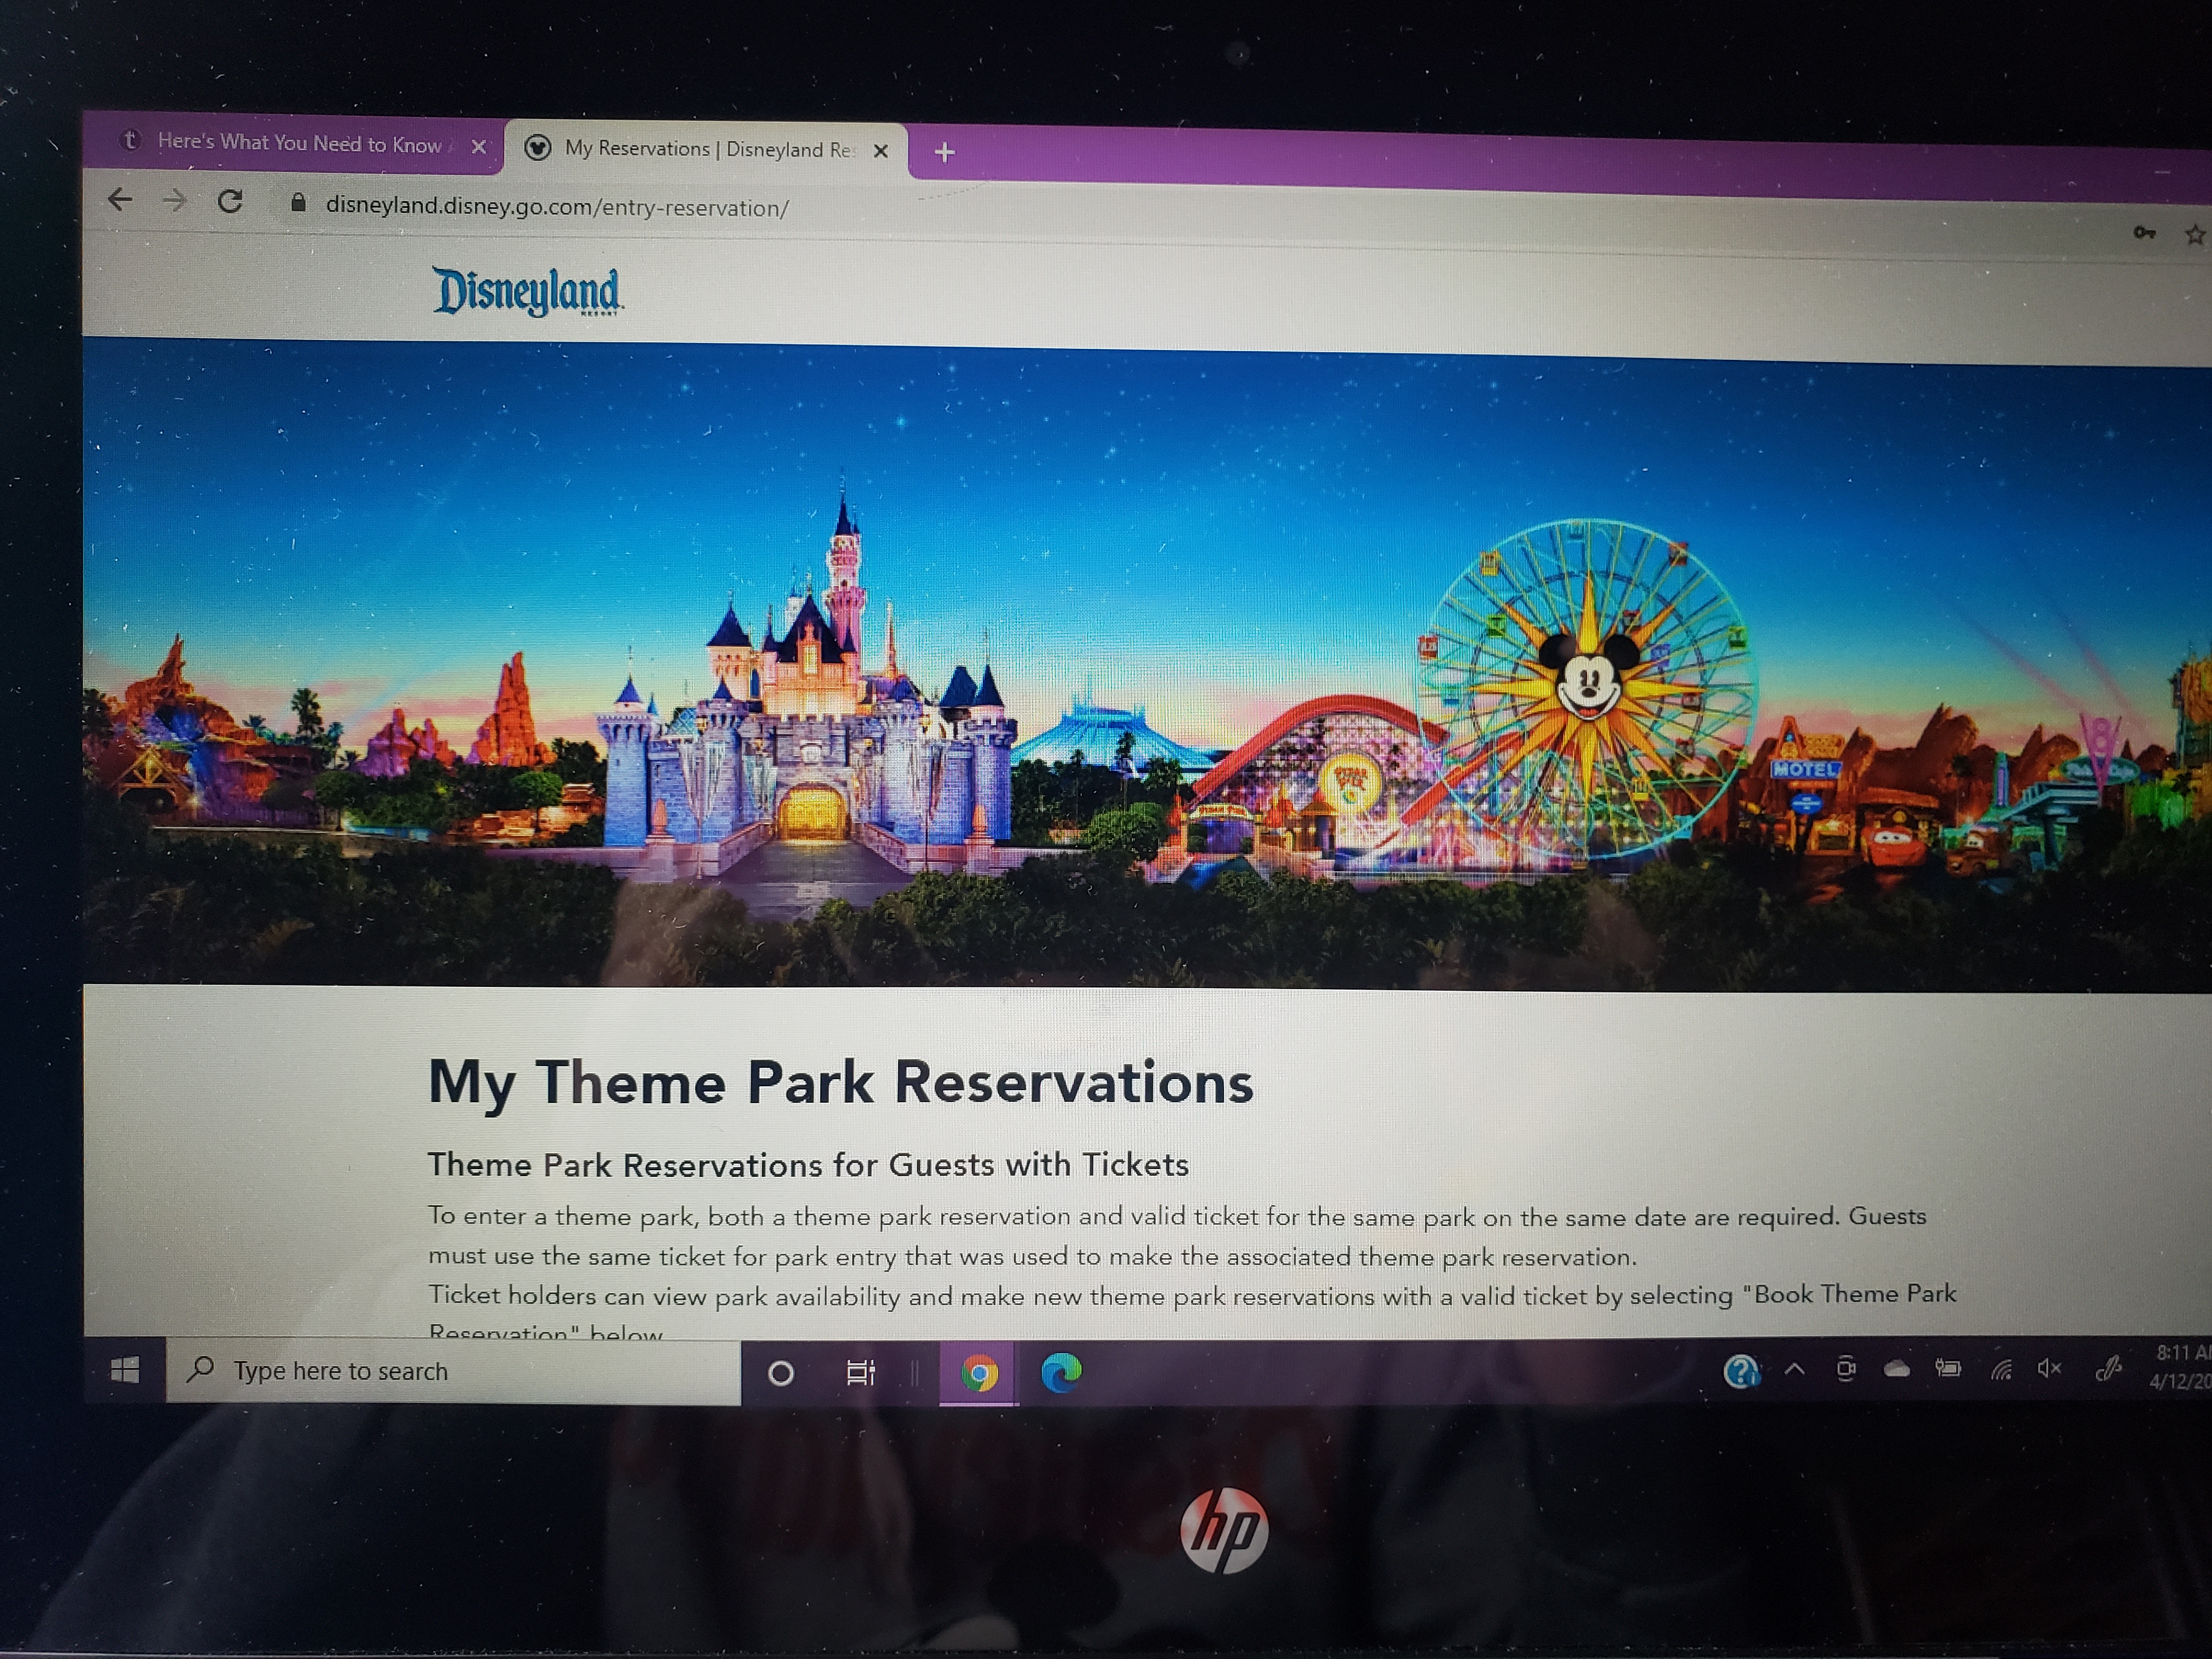
Task: Open the blue question-mark support assistant icon
Action: (x=1741, y=1371)
